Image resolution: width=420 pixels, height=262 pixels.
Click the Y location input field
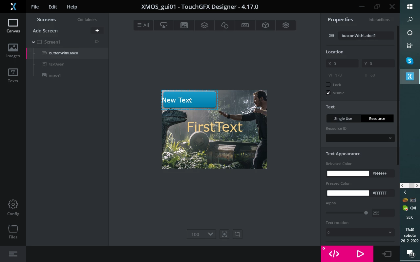point(378,64)
